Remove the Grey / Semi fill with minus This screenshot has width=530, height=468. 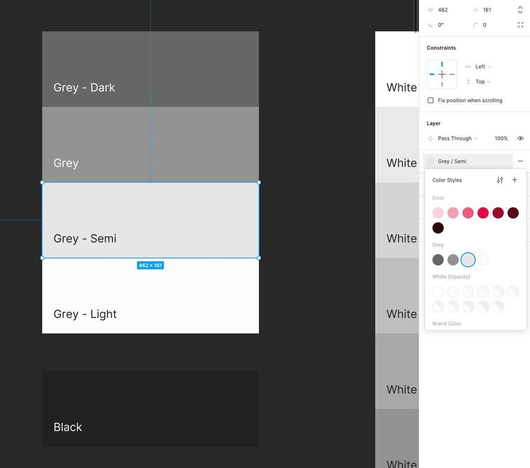(520, 161)
